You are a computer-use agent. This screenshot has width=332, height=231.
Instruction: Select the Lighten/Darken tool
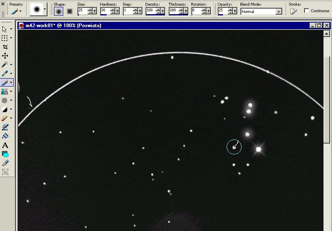pos(4,109)
